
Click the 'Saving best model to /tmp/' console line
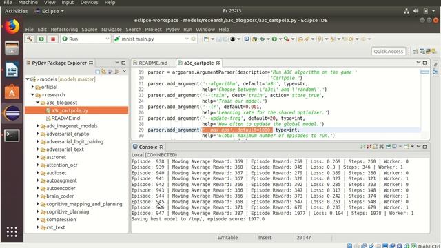[x=198, y=219]
